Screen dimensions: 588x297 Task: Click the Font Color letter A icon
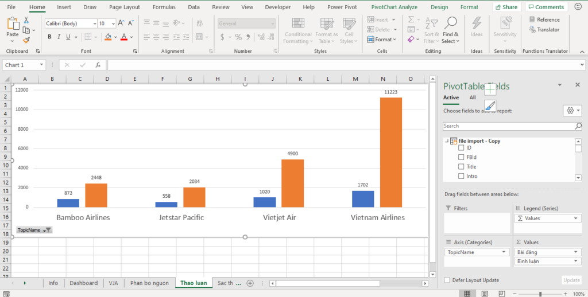coord(124,37)
